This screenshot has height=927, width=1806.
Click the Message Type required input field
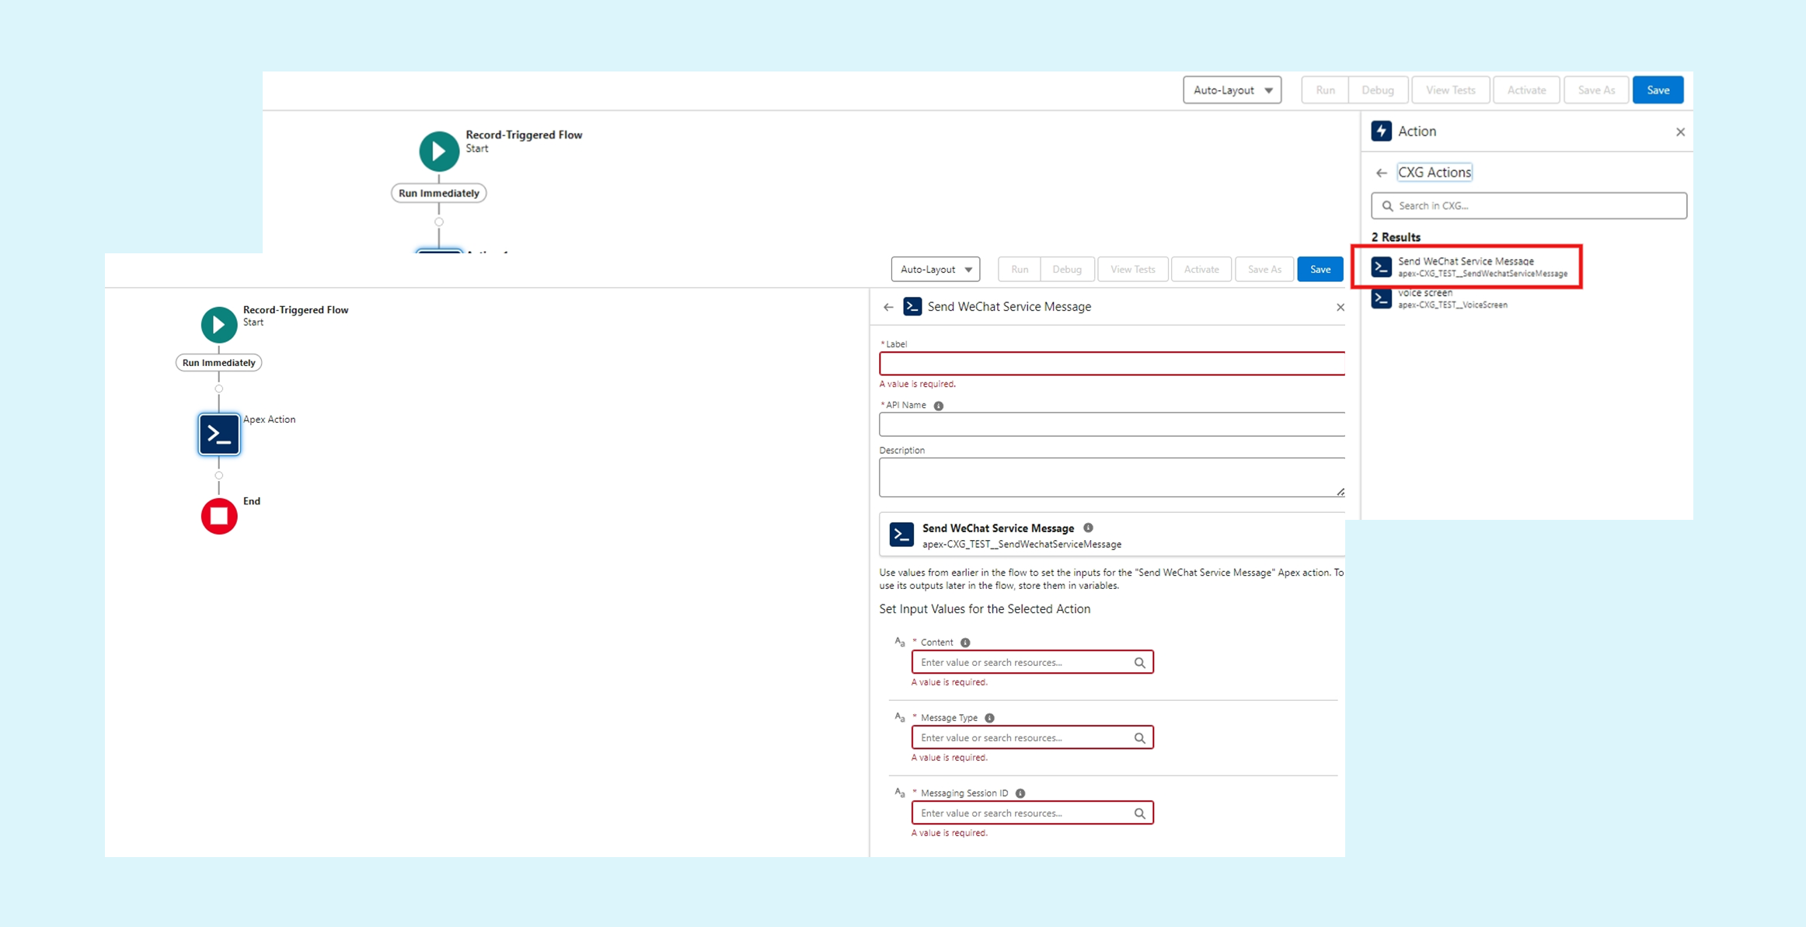(1032, 738)
